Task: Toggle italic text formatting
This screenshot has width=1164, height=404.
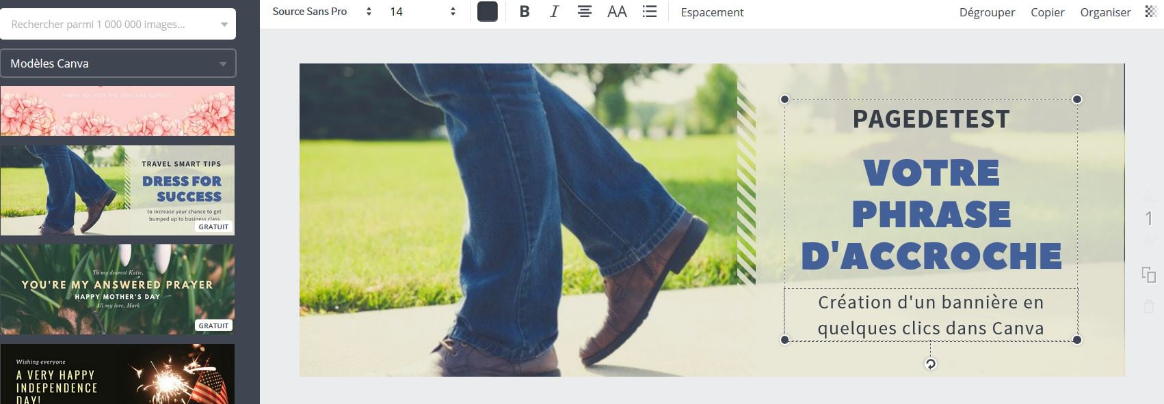Action: click(554, 12)
